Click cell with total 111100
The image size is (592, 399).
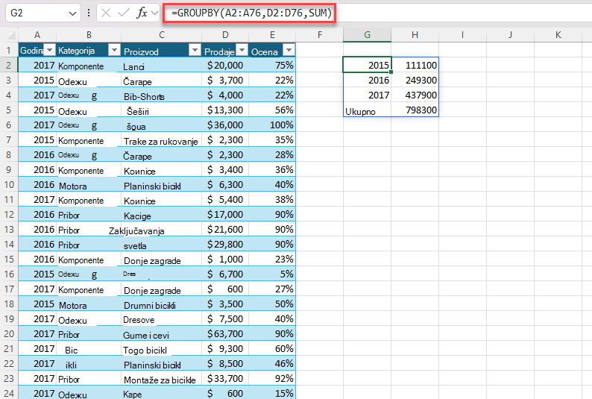pos(415,65)
